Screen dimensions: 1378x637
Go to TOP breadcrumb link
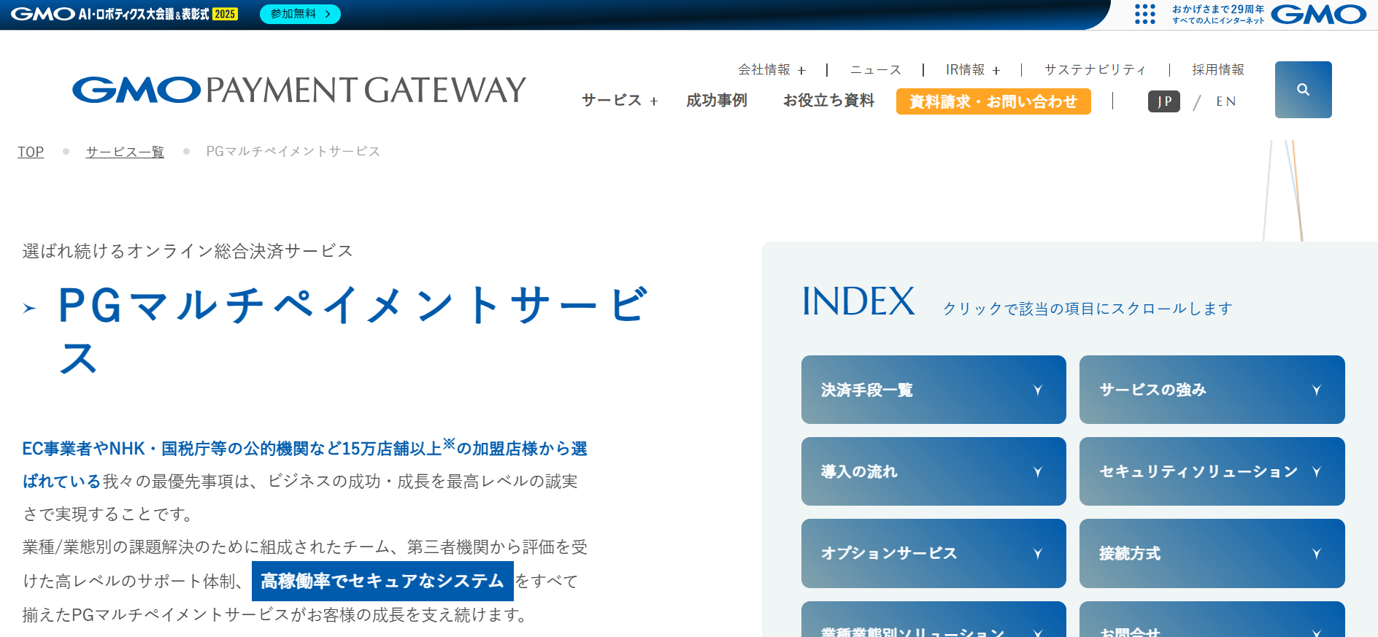(x=31, y=152)
